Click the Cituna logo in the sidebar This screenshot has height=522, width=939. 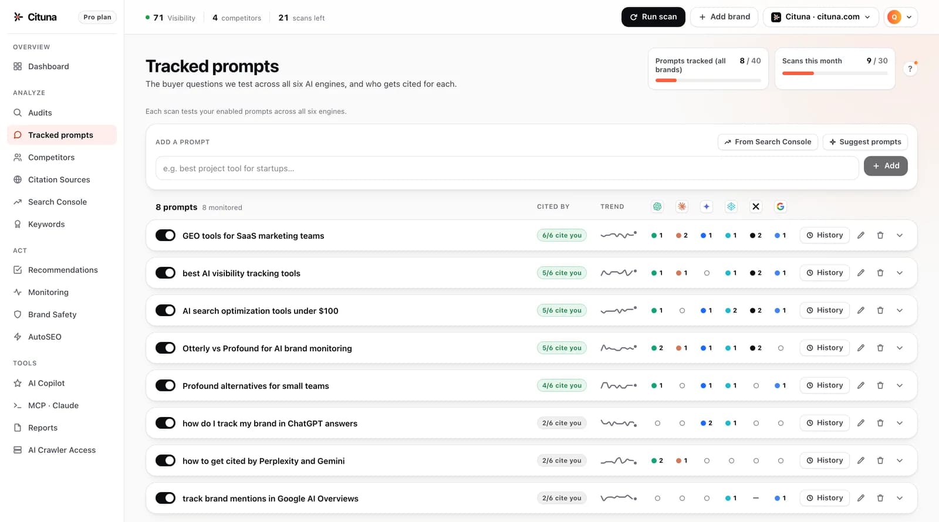tap(35, 17)
